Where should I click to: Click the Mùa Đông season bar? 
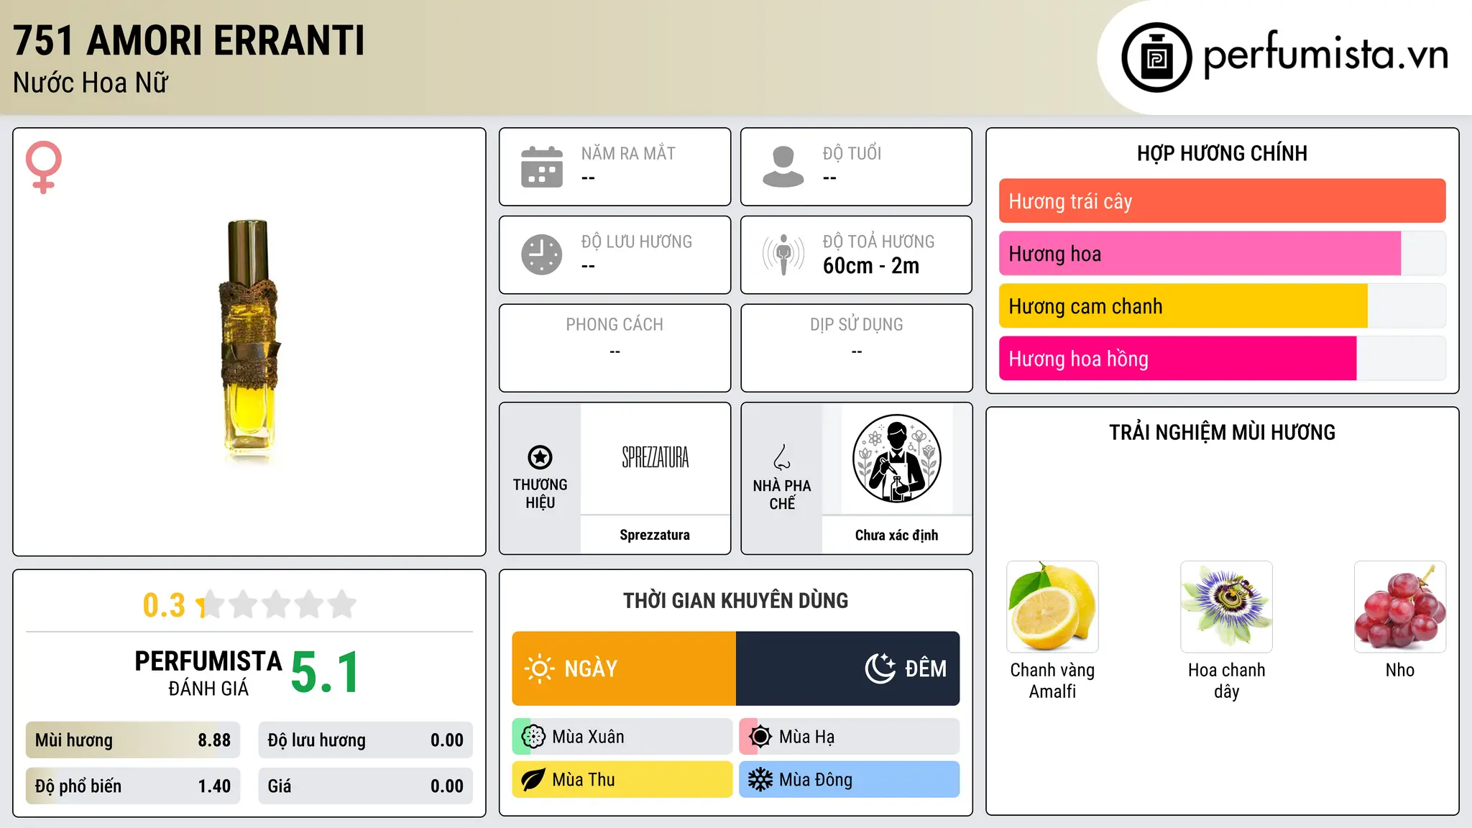(x=850, y=780)
